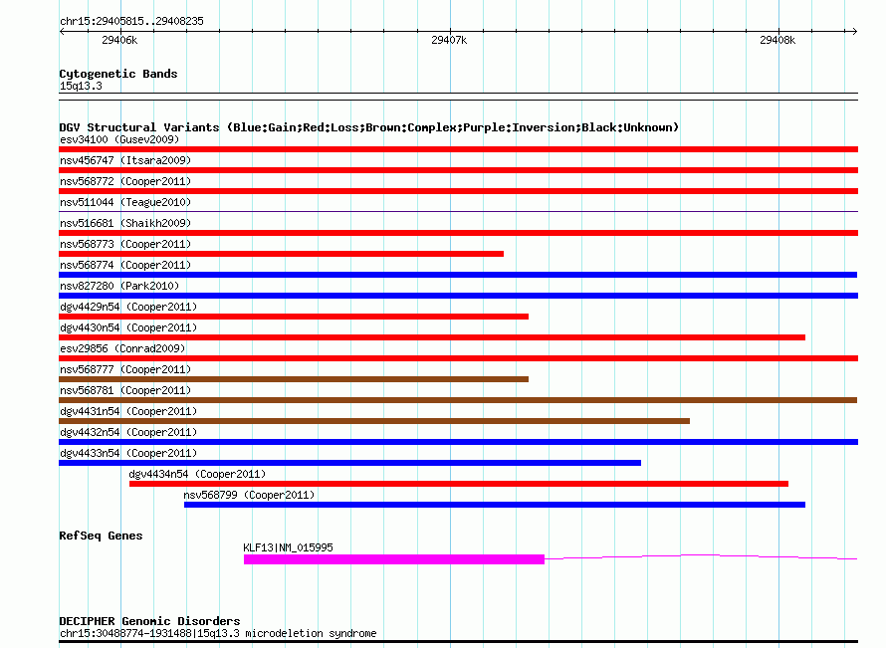Select the blue gain bar under nsv568774
The height and width of the screenshot is (648, 886).
point(458,275)
